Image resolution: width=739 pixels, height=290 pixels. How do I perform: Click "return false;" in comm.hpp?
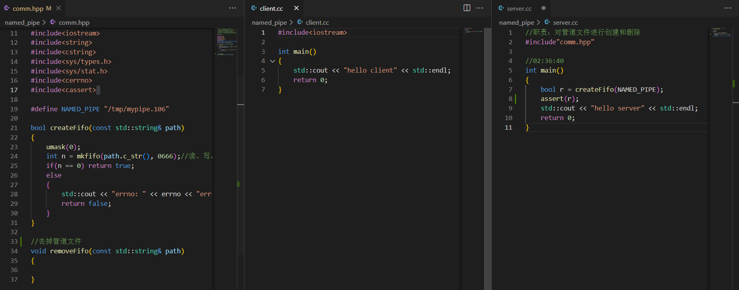coord(86,203)
